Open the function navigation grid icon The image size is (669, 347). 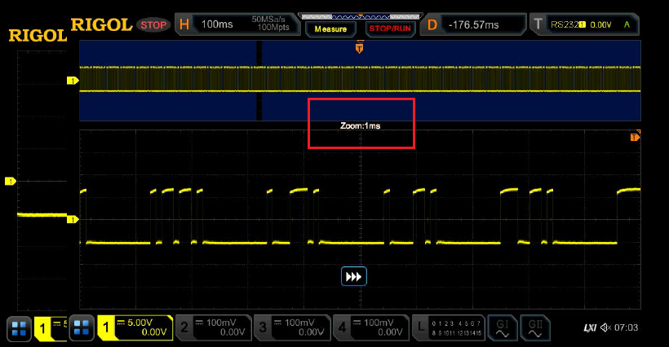point(82,328)
